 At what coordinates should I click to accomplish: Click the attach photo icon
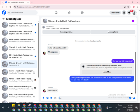point(47,98)
